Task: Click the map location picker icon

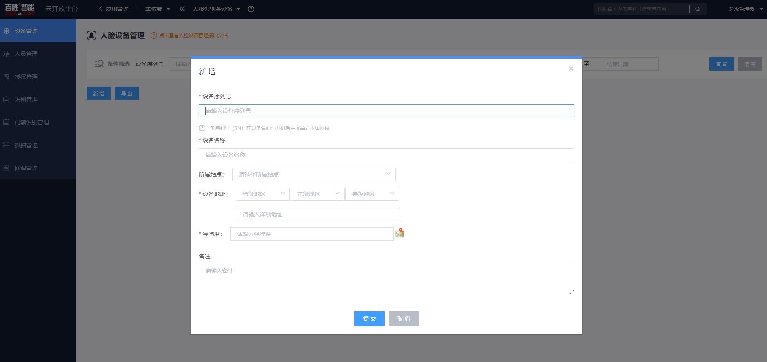Action: point(399,233)
